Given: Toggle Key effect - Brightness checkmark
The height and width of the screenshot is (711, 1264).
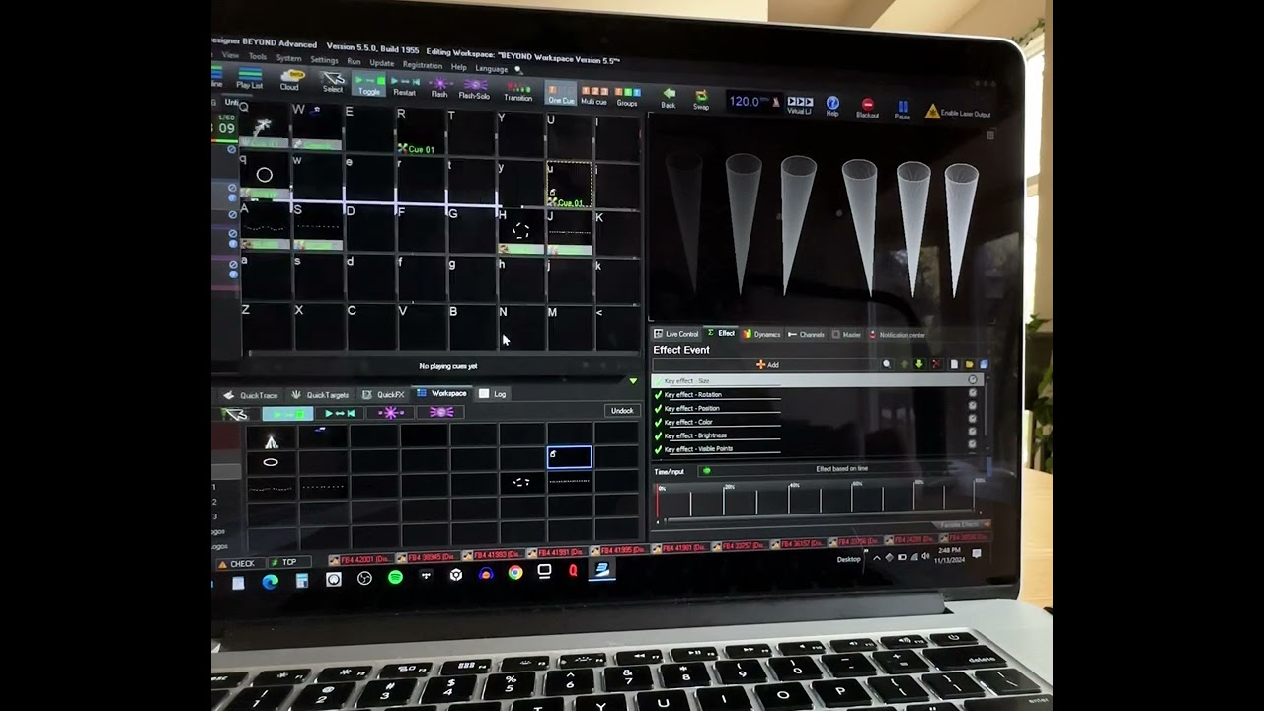Looking at the screenshot, I should (x=659, y=435).
